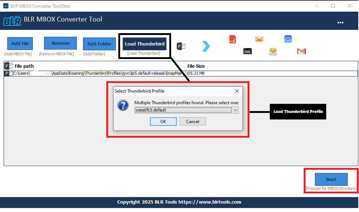Image resolution: width=359 pixels, height=212 pixels.
Task: Cancel the Select Thunderbird Profile dialog
Action: (x=193, y=121)
